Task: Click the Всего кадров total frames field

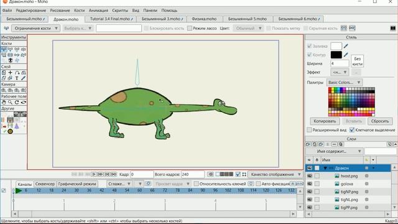Action: (x=193, y=174)
